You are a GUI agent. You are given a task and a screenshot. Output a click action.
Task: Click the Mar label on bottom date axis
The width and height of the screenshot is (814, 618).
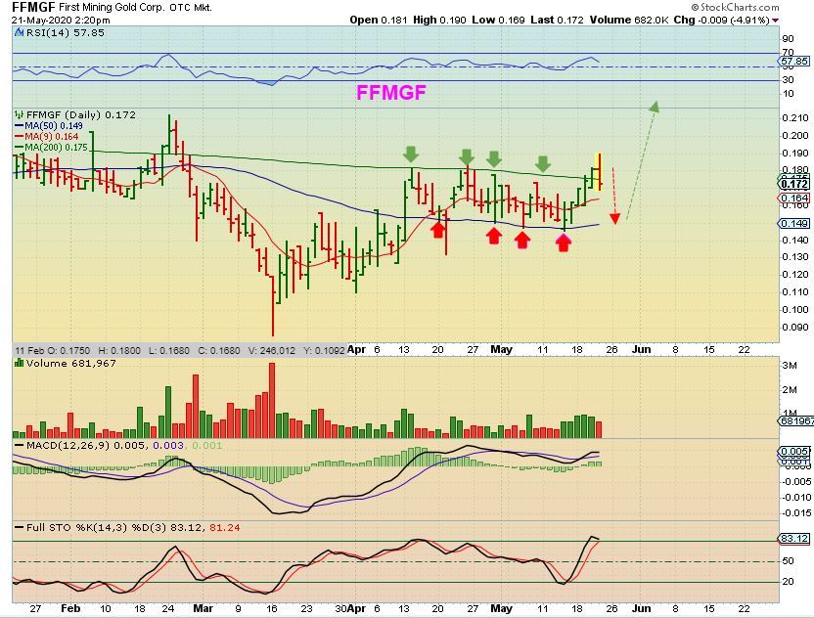[x=203, y=608]
